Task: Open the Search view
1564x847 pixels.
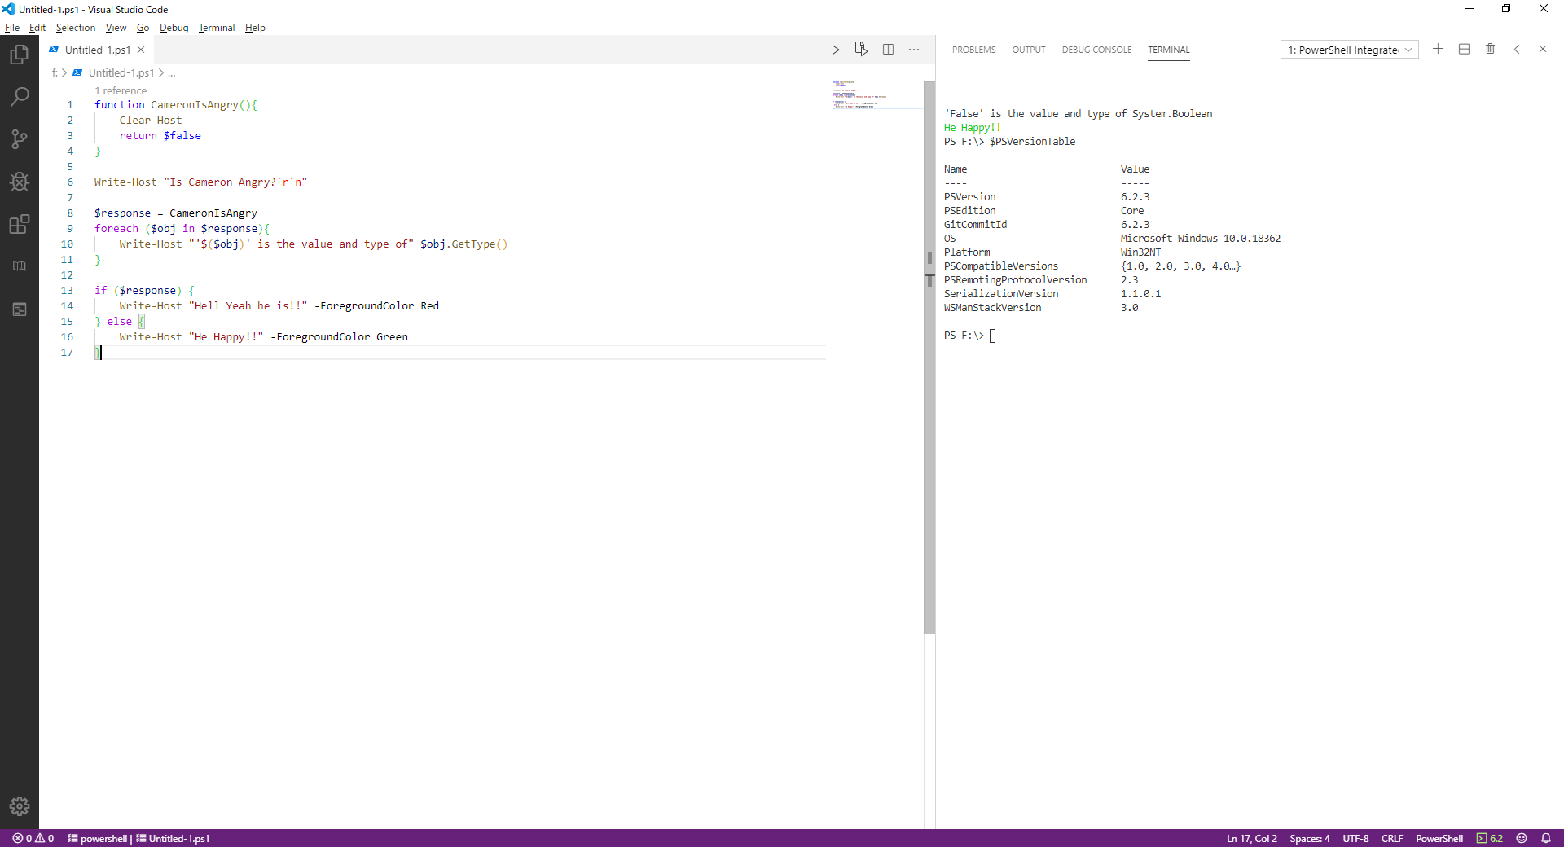Action: coord(20,97)
